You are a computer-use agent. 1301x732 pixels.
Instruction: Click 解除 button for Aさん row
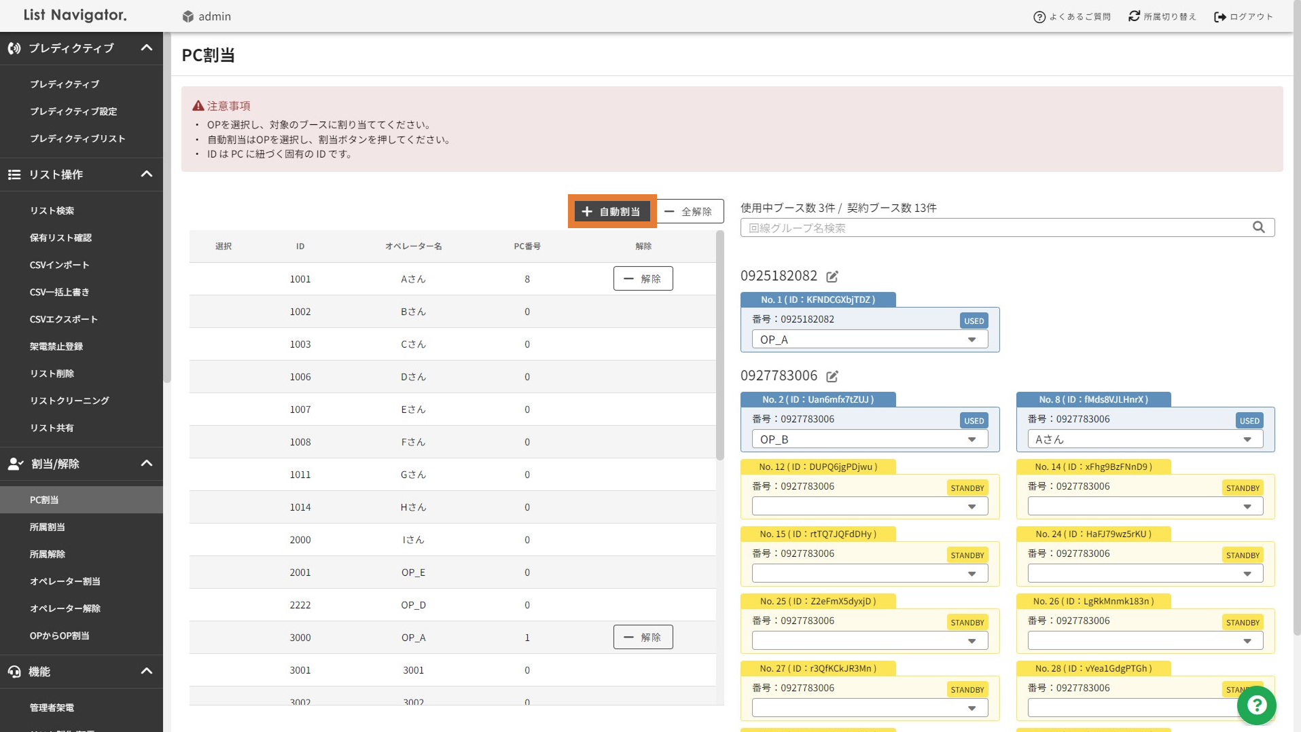643,279
